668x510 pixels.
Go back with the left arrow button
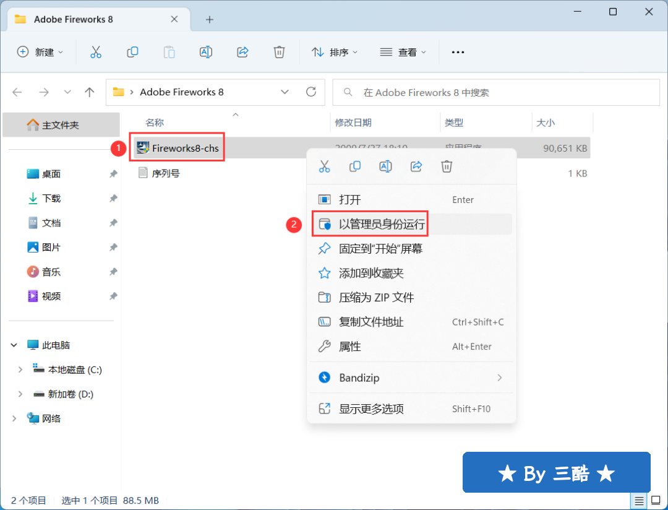click(x=17, y=92)
